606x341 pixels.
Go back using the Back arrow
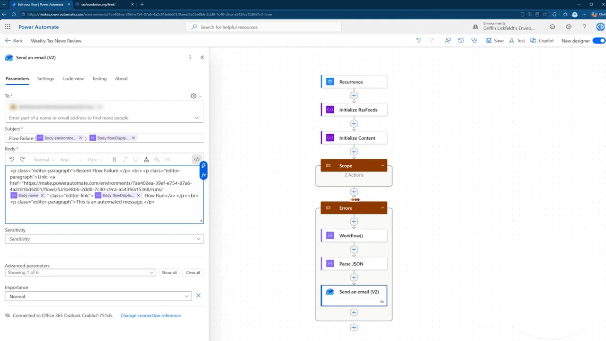(14, 41)
